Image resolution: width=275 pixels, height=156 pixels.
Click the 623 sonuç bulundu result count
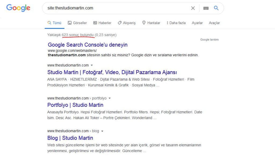78,35
